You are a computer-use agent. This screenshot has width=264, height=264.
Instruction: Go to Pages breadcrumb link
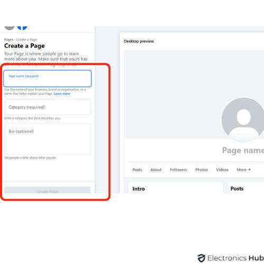[x=8, y=40]
